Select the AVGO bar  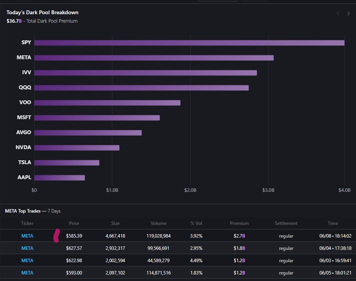point(88,133)
